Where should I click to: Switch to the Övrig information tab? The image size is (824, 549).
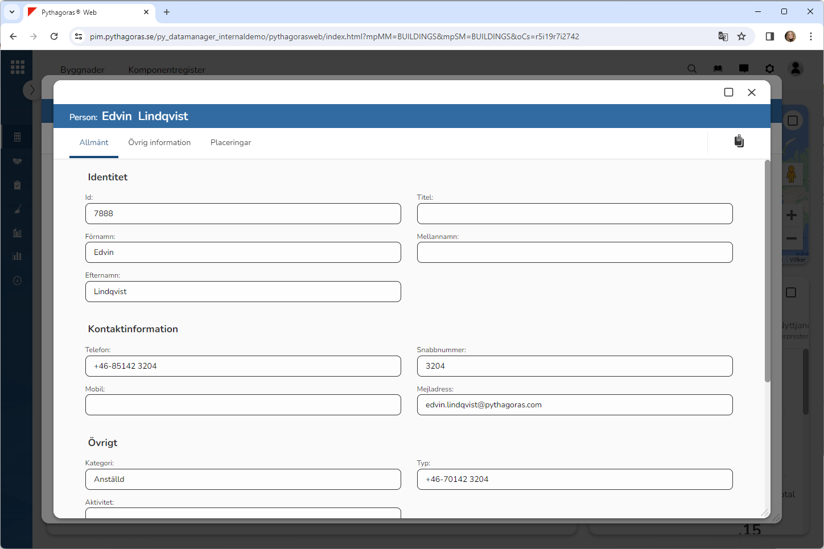(159, 143)
